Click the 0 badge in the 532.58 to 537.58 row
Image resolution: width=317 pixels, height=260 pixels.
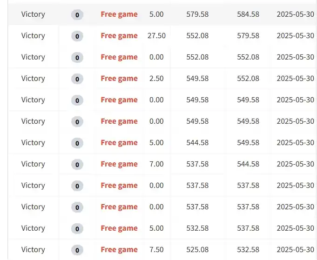77,229
